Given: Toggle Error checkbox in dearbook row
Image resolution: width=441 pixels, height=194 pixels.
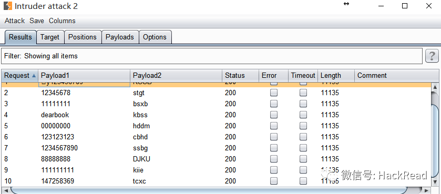Looking at the screenshot, I should pyautogui.click(x=274, y=115).
